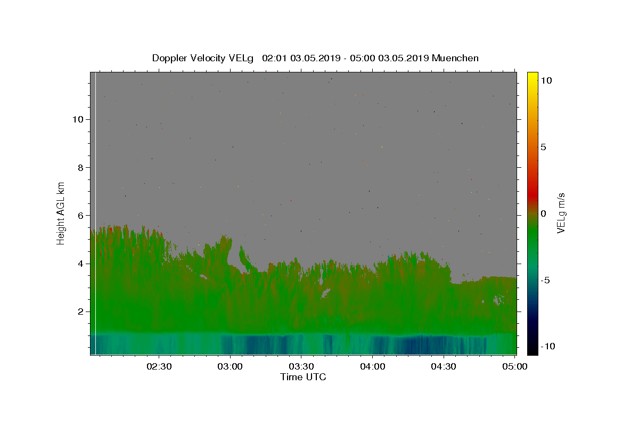639x426 pixels.
Task: Click the colorbar value 5 label
Action: pyautogui.click(x=543, y=147)
